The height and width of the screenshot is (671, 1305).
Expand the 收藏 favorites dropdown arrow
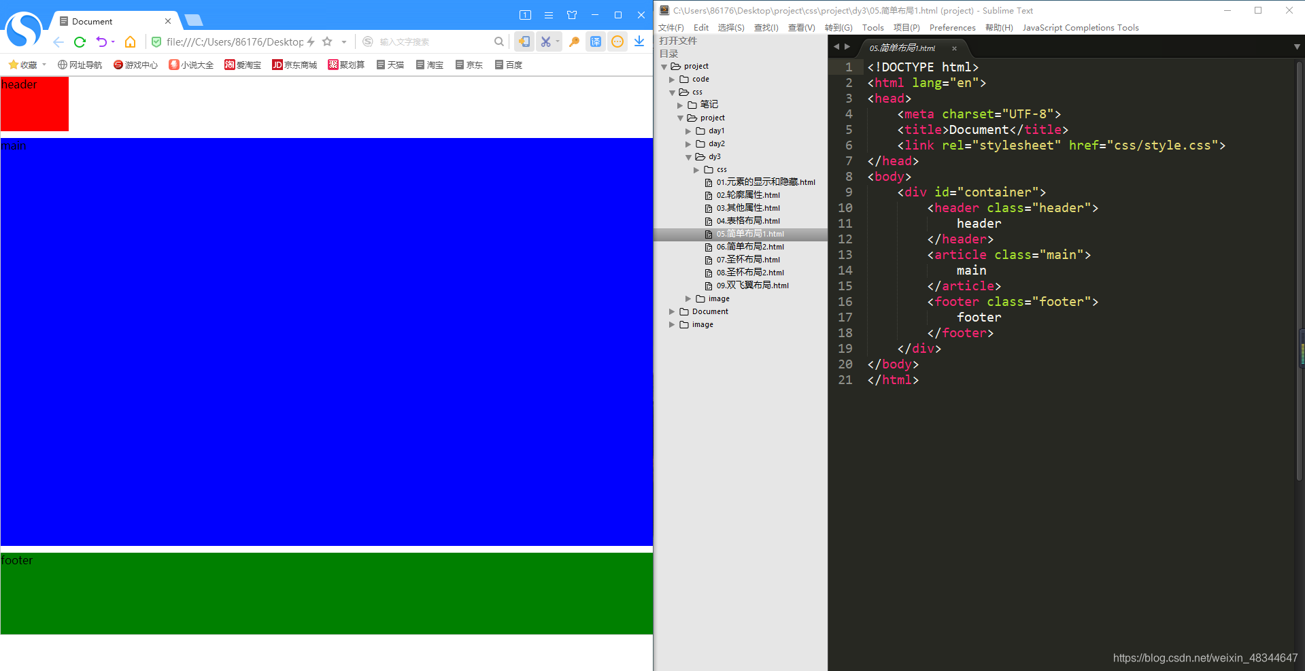click(x=44, y=65)
